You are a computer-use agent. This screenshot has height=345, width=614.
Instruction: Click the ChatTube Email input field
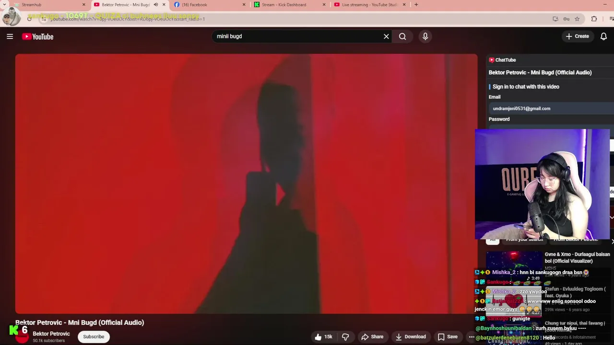click(551, 108)
